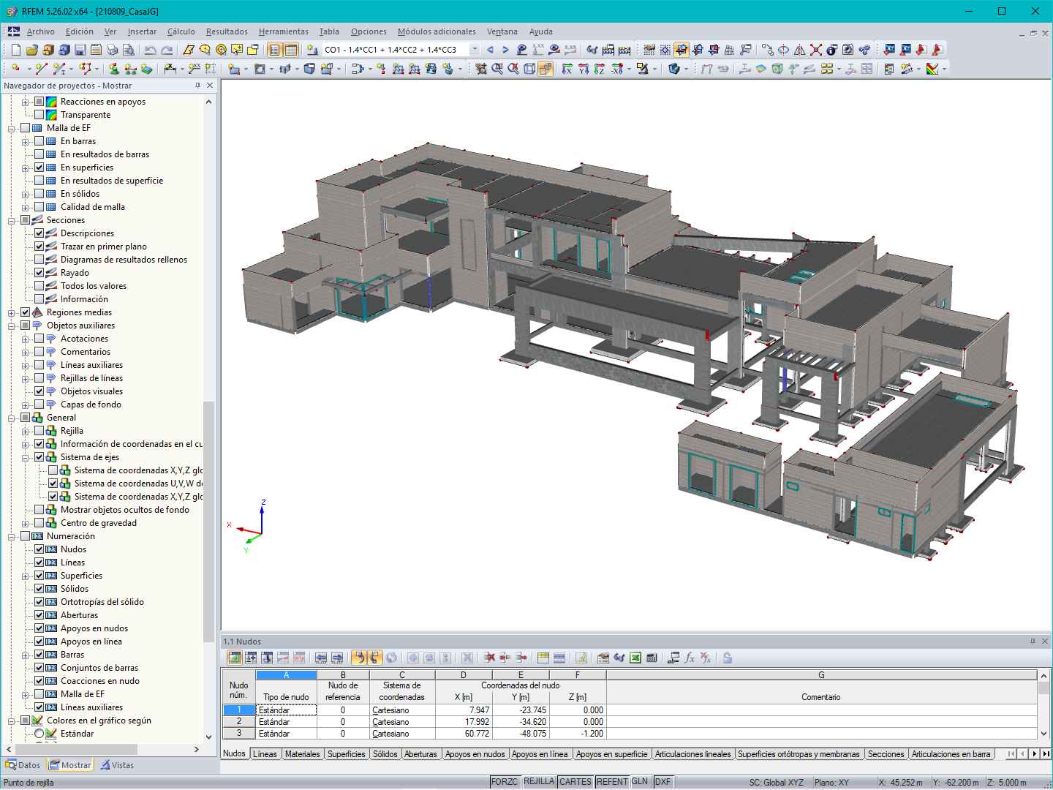This screenshot has height=790, width=1053.
Task: Check the Nudos checkbox under Numeración
Action: click(x=39, y=549)
